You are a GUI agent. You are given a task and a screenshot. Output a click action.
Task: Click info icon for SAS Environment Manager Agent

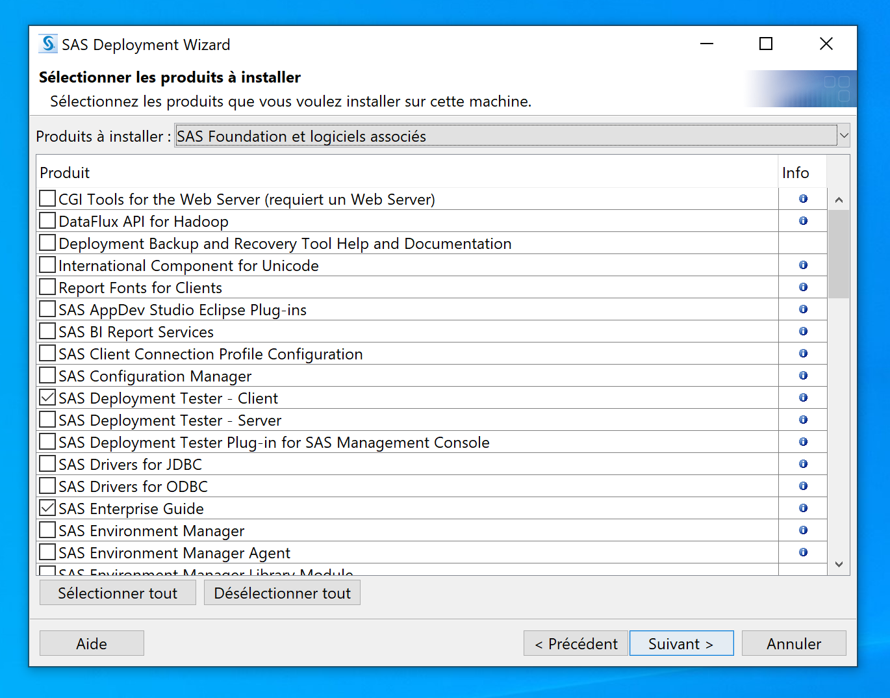click(x=803, y=552)
